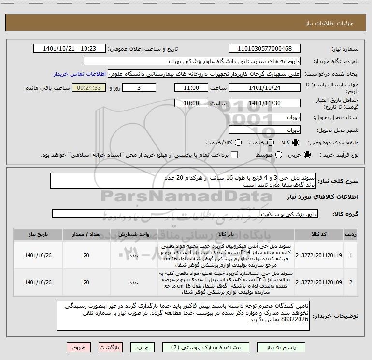The height and width of the screenshot is (360, 372).
Task: Click the days remaining field showing 3
Action: point(139,87)
